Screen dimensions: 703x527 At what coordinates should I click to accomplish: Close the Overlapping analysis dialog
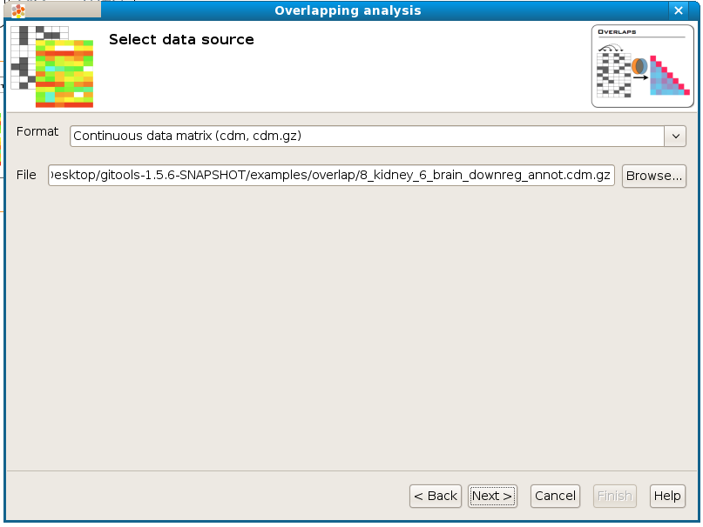coord(679,11)
